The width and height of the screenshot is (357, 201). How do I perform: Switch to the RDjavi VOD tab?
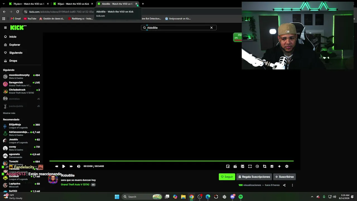(x=73, y=4)
